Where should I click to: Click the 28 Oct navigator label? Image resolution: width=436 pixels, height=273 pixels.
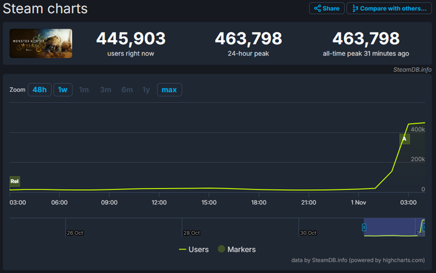point(192,233)
